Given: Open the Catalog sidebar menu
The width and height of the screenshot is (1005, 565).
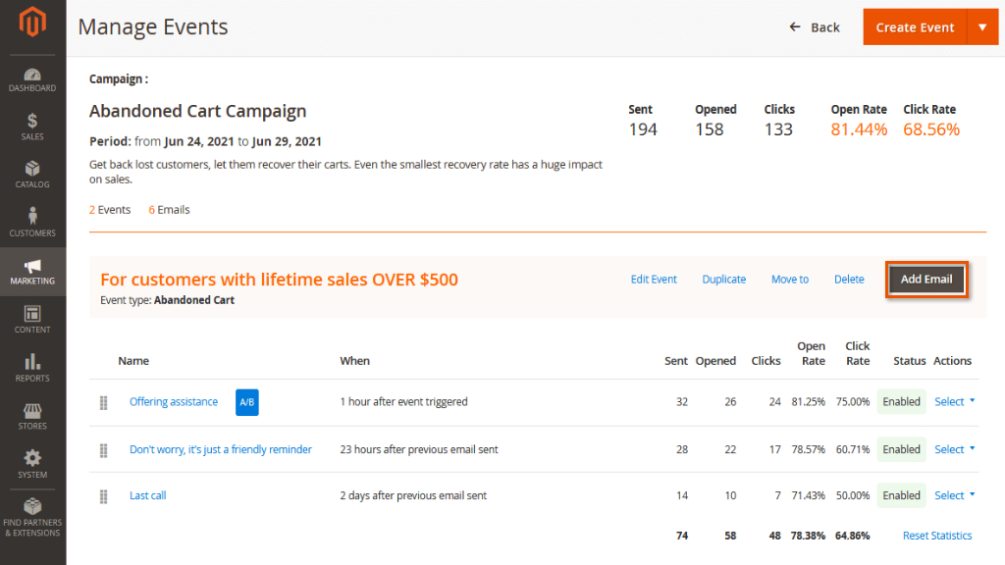Looking at the screenshot, I should pos(32,175).
